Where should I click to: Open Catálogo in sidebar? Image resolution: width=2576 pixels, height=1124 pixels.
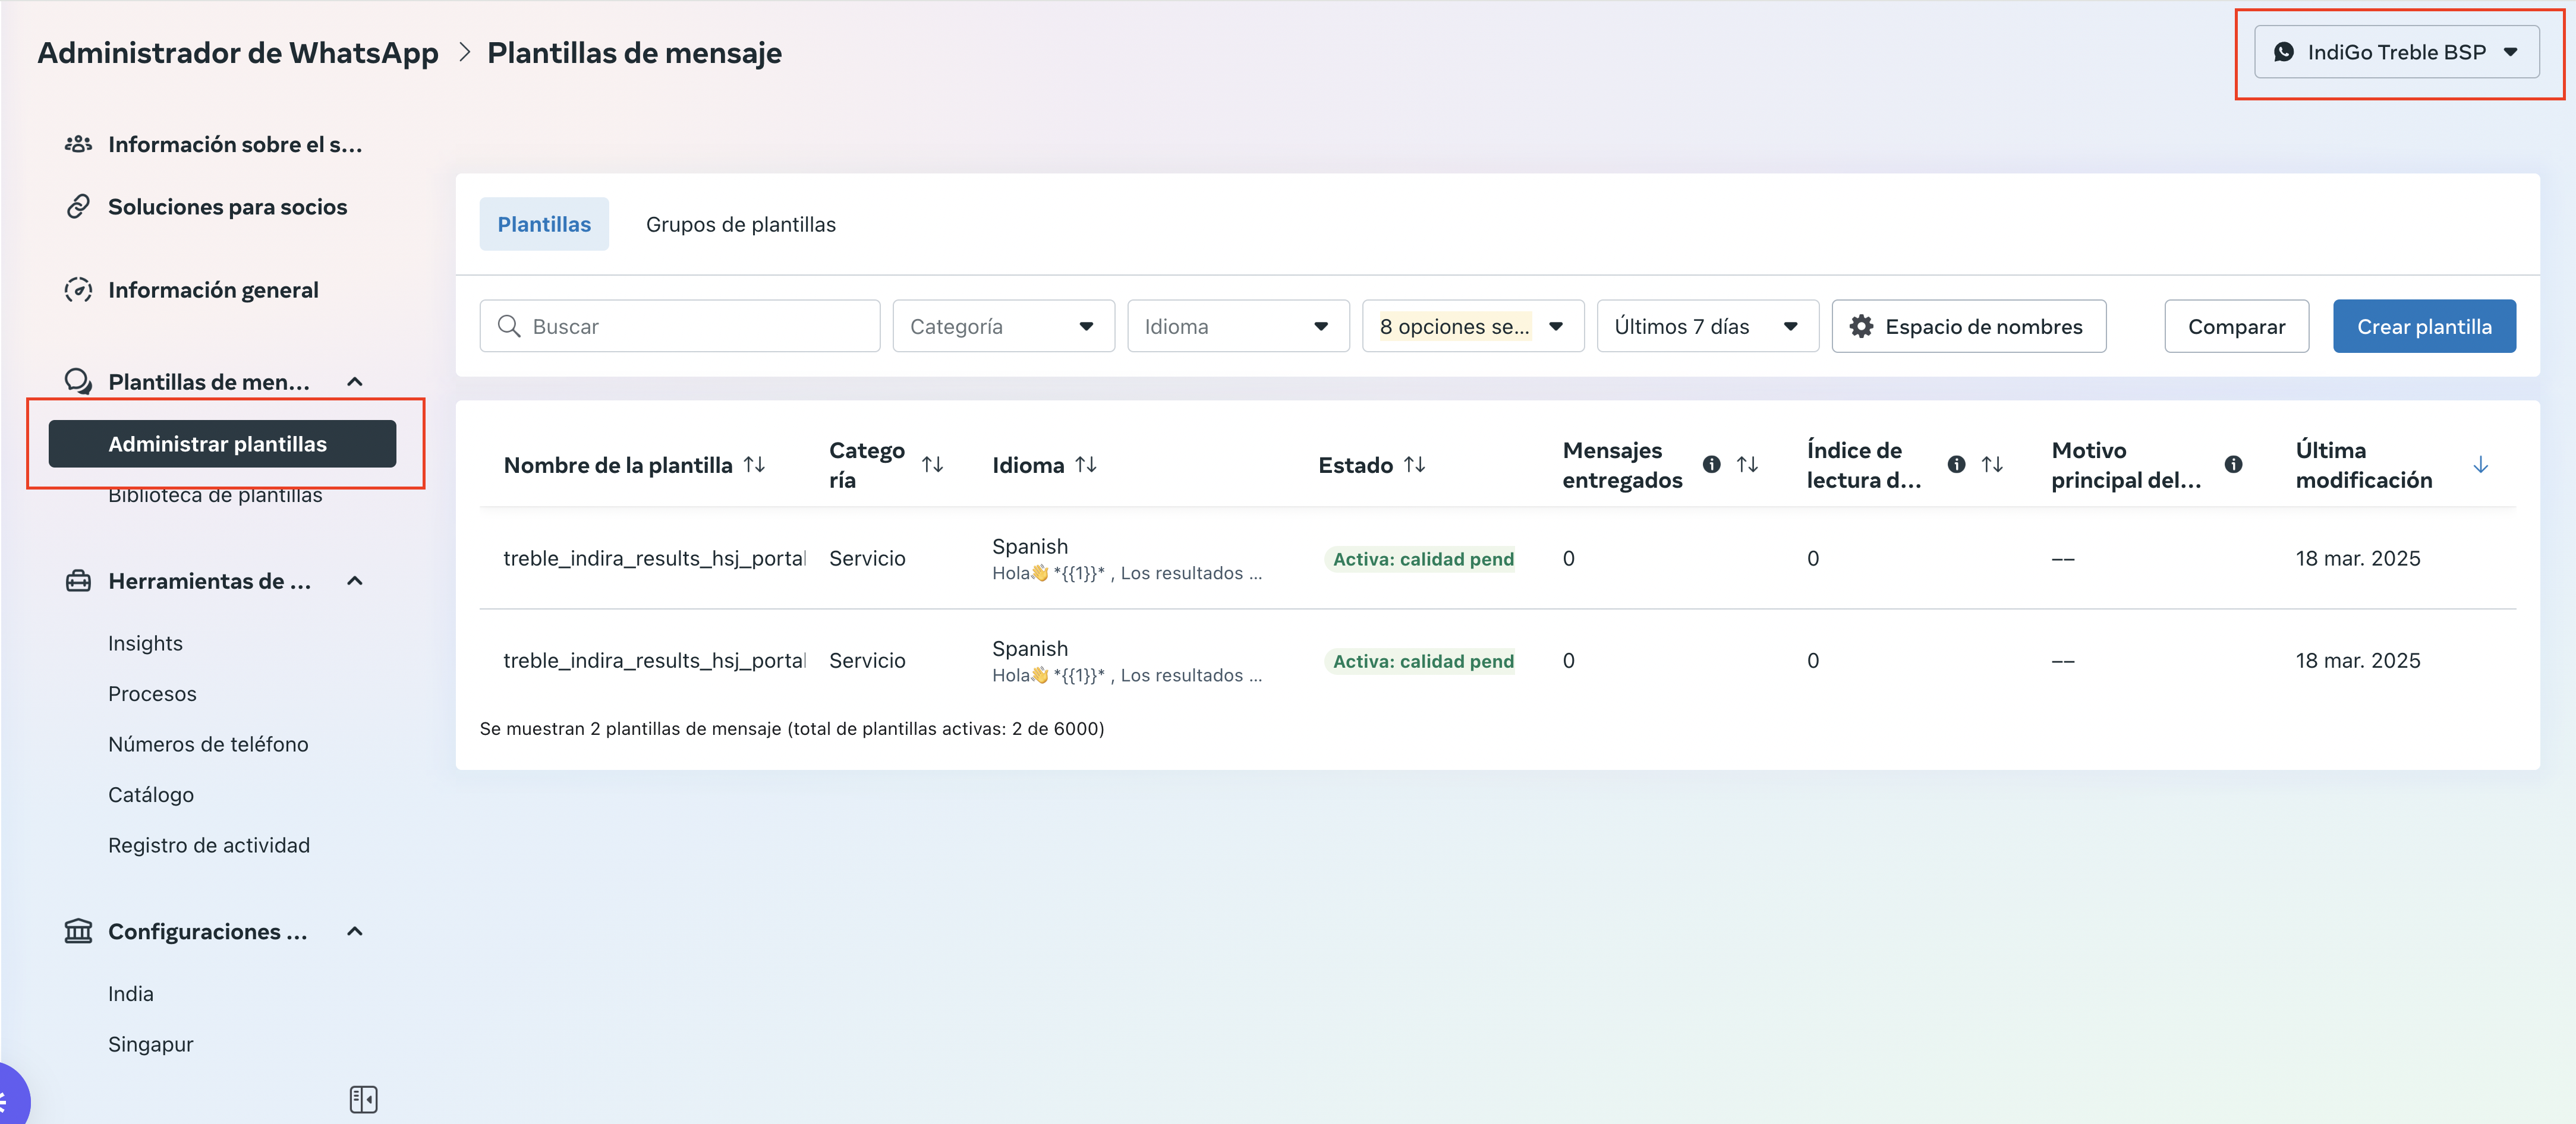[x=151, y=794]
